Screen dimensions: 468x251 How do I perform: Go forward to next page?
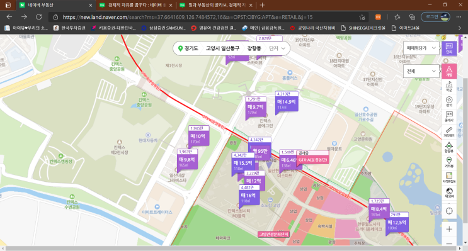24,17
